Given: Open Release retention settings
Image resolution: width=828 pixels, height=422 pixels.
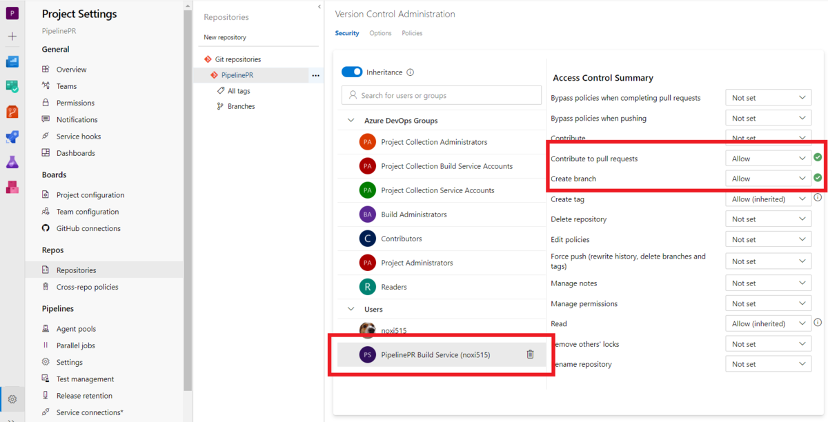Looking at the screenshot, I should click(x=84, y=396).
